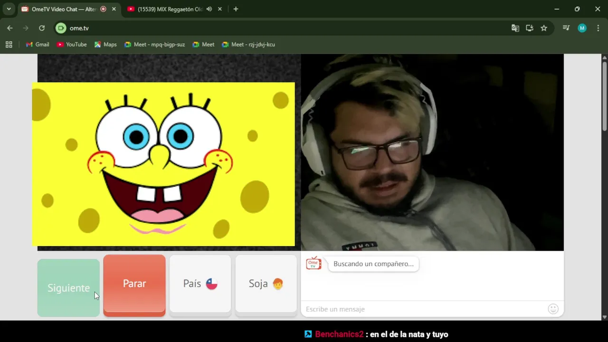Open a new browser tab

coord(236,9)
